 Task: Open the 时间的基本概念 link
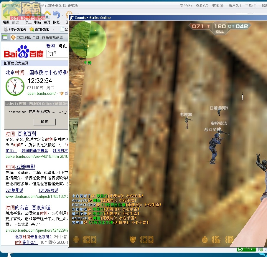[x=35, y=150]
